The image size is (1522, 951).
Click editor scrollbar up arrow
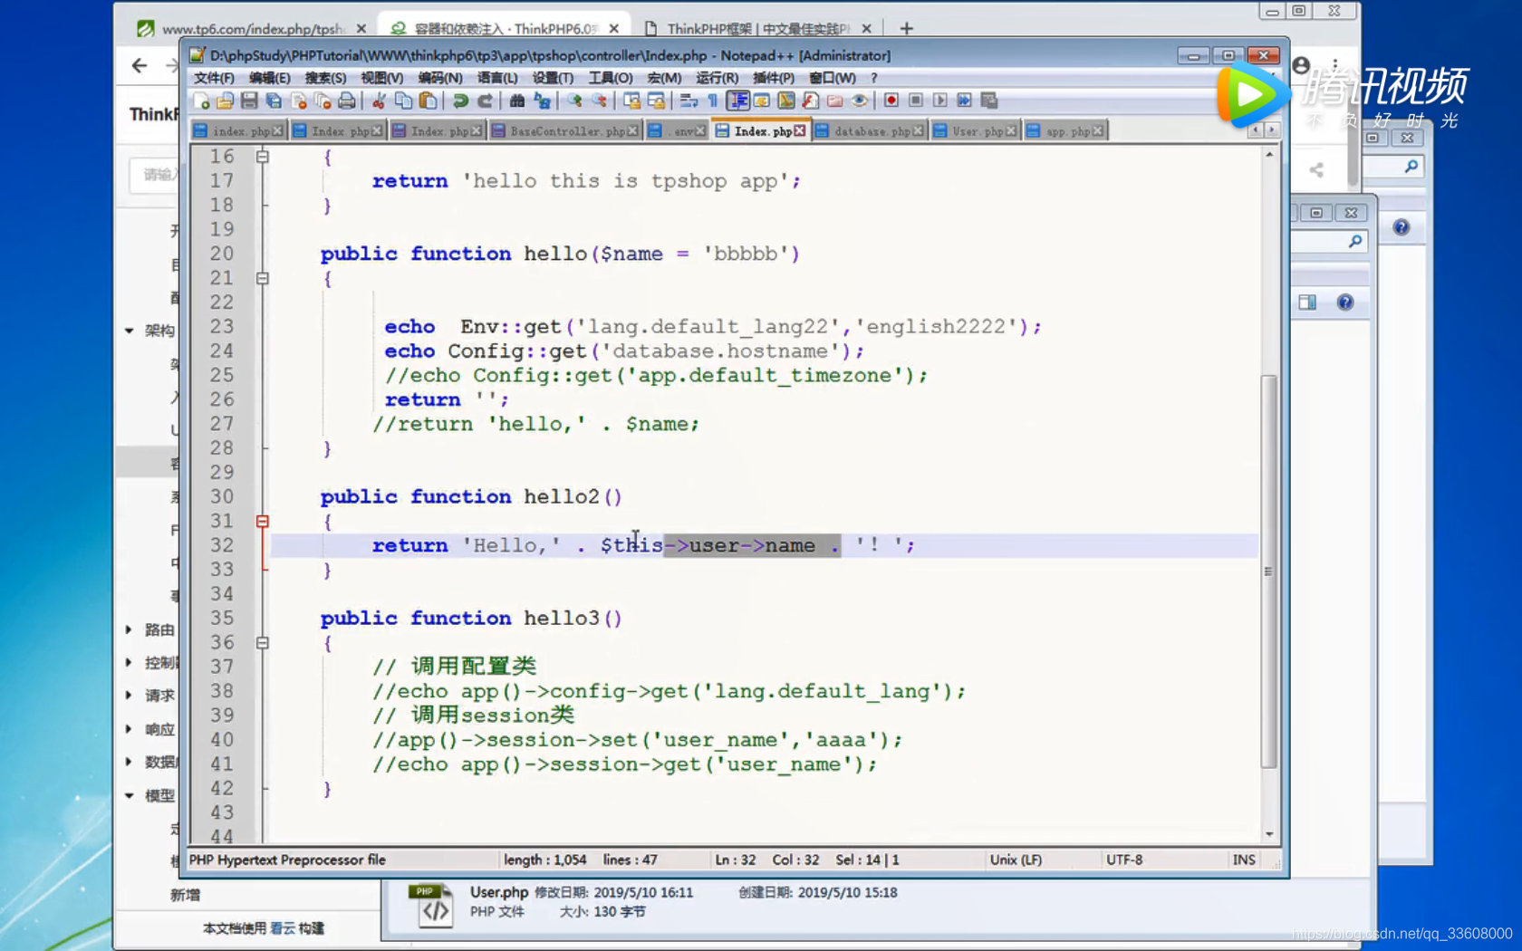pos(1269,155)
